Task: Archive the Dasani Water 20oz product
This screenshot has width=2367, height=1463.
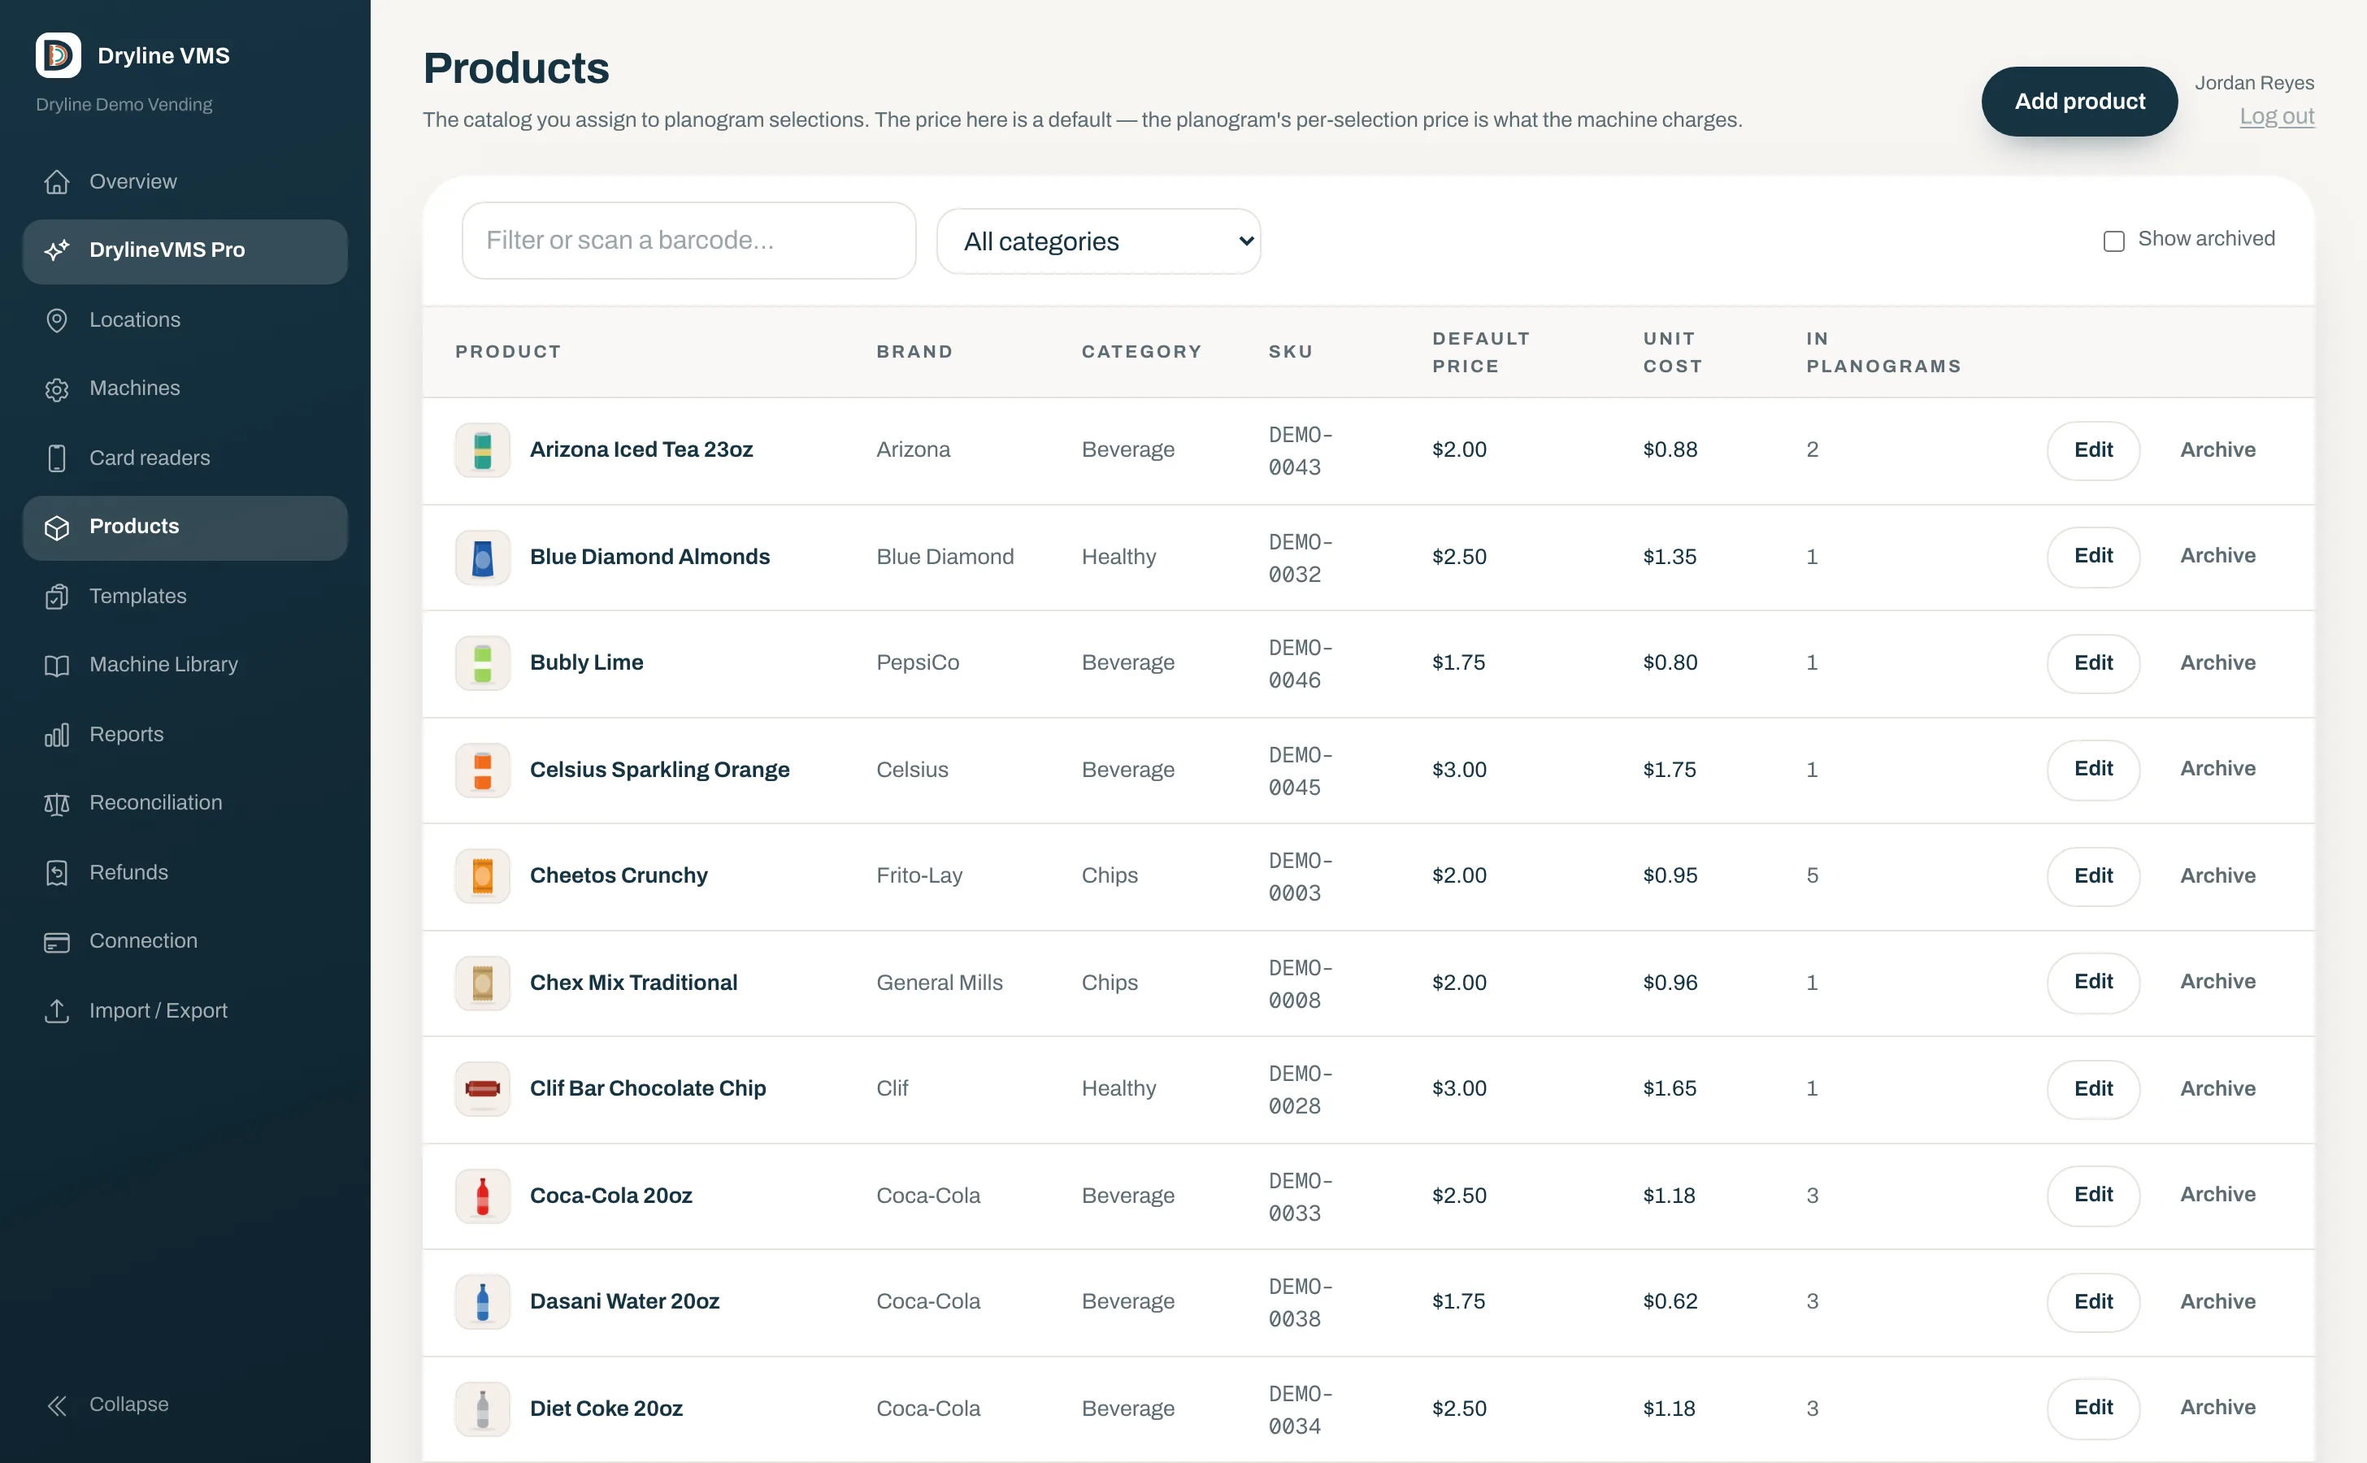Action: [2218, 1301]
